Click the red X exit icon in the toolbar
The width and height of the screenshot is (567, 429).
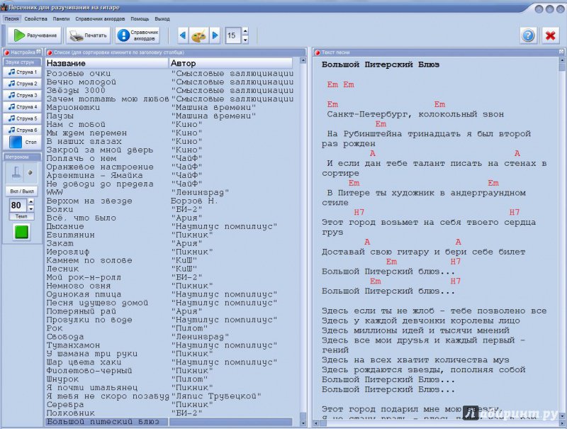tap(551, 35)
